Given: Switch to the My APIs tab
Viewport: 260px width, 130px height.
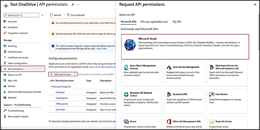Looking at the screenshot, I should pyautogui.click(x=177, y=22).
